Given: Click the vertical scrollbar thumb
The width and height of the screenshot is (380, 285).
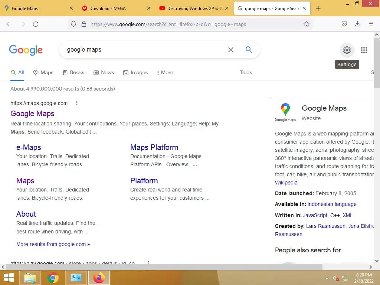Looking at the screenshot, I should pyautogui.click(x=377, y=63).
